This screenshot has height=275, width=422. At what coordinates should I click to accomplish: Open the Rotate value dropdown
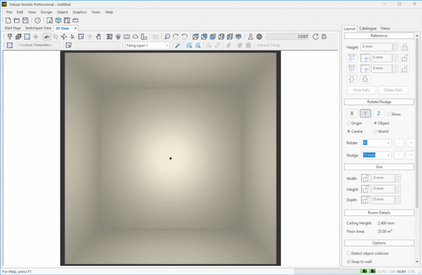(x=388, y=143)
